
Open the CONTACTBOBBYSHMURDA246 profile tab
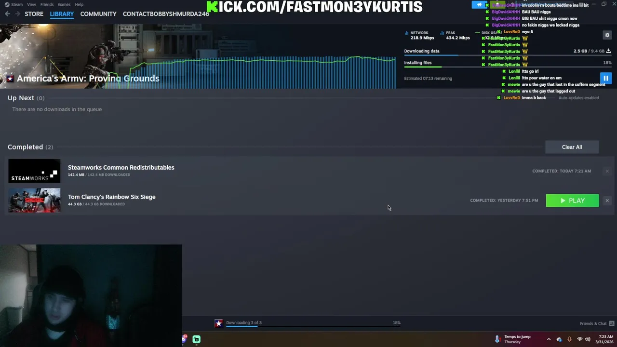[166, 14]
